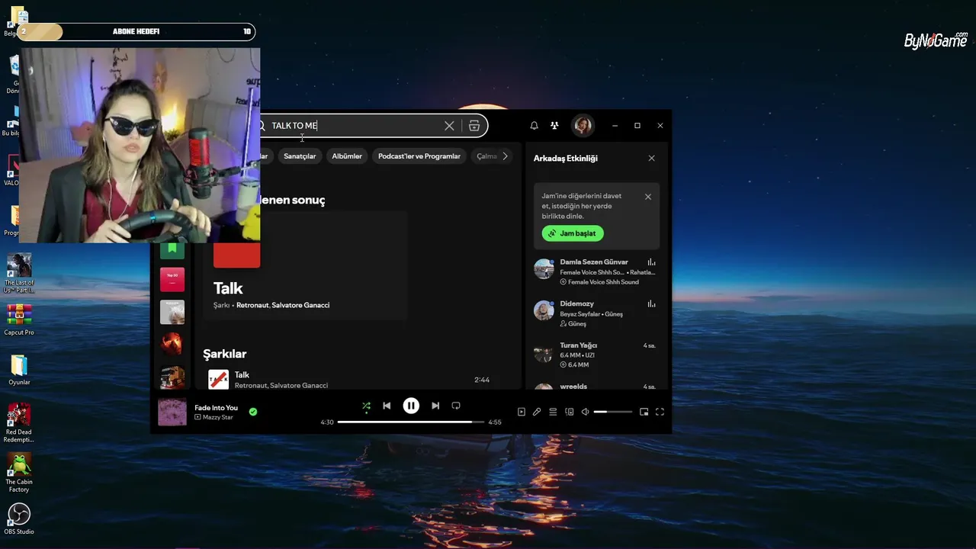Show more filter chips with the right chevron
Image resolution: width=976 pixels, height=549 pixels.
coord(505,156)
